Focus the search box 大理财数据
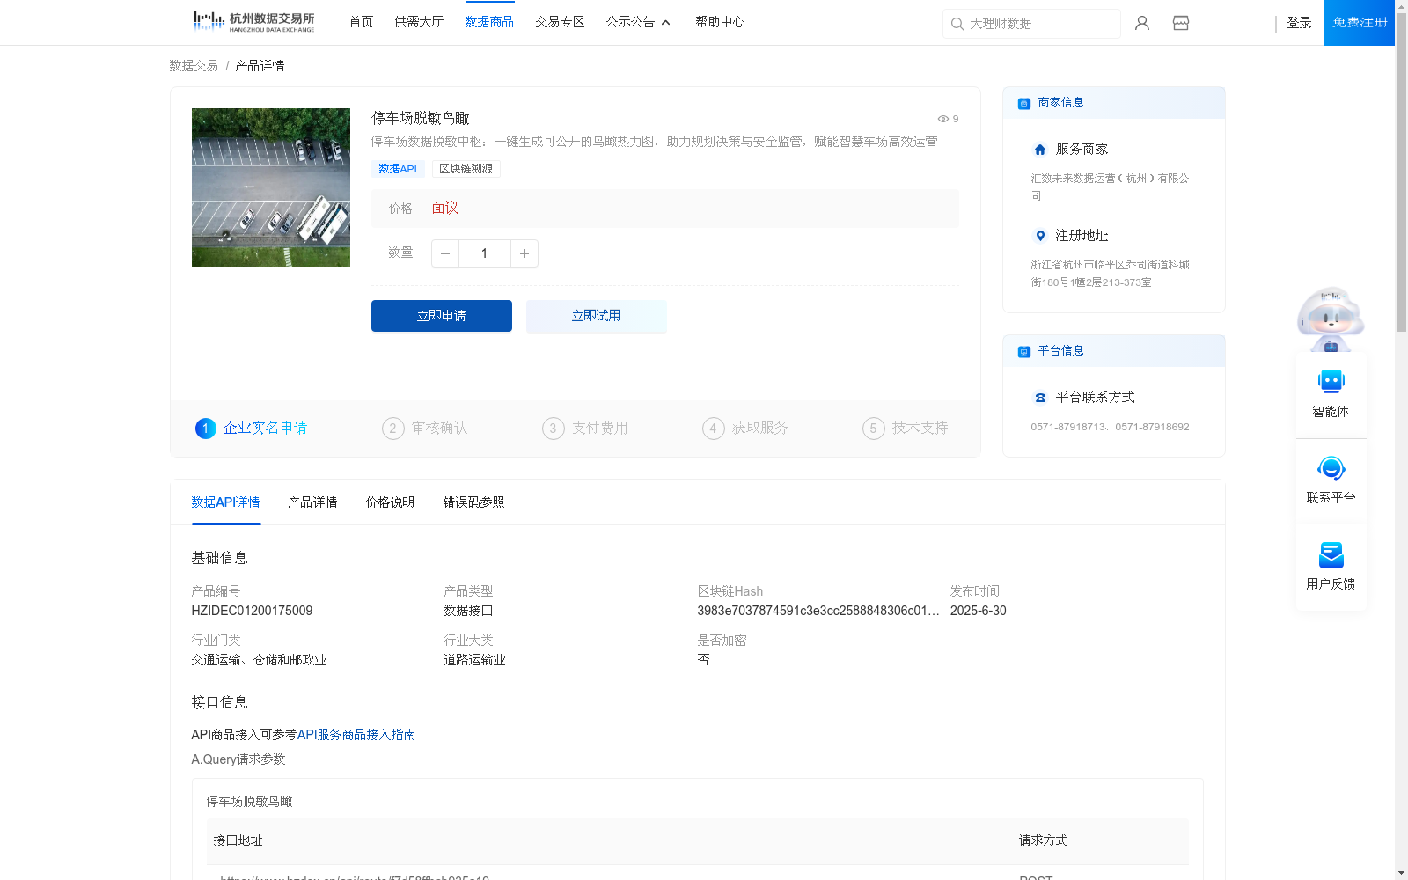The width and height of the screenshot is (1408, 880). click(x=1031, y=24)
